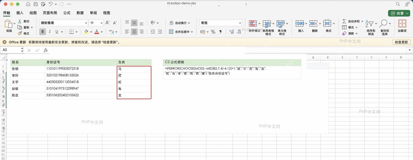Switch to the 数据 tab
The width and height of the screenshot is (413, 160).
pos(80,13)
